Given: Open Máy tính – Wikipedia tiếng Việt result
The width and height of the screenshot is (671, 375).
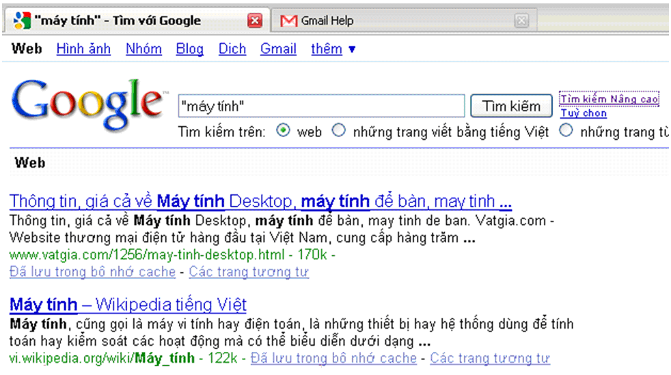Looking at the screenshot, I should point(128,305).
